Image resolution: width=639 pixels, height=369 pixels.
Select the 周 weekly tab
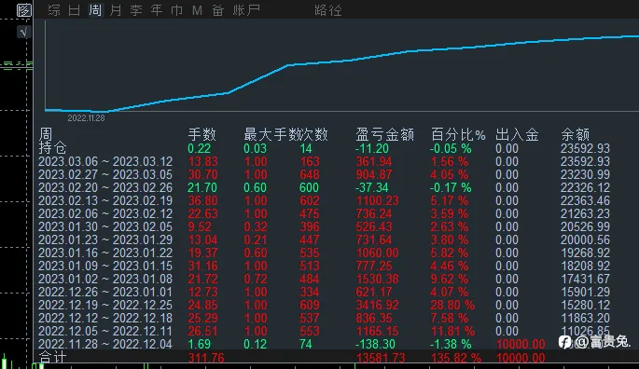[x=95, y=9]
